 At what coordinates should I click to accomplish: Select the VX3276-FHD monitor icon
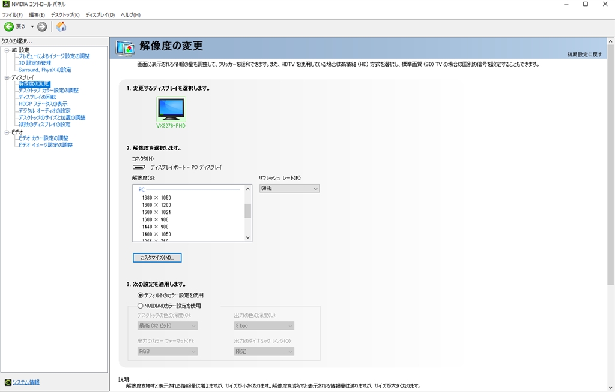pos(171,109)
